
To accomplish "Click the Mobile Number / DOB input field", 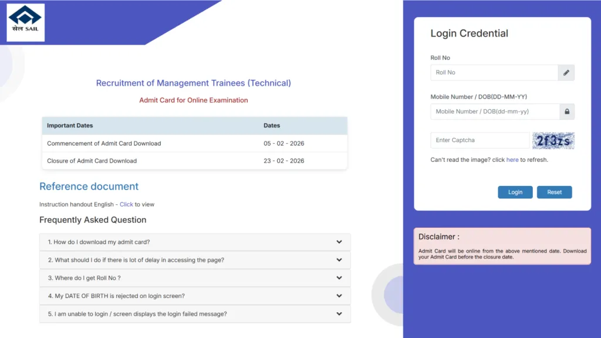I will [493, 111].
